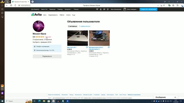The image size is (184, 103).
Task: Click the Подписаться button
Action: pos(47,56)
